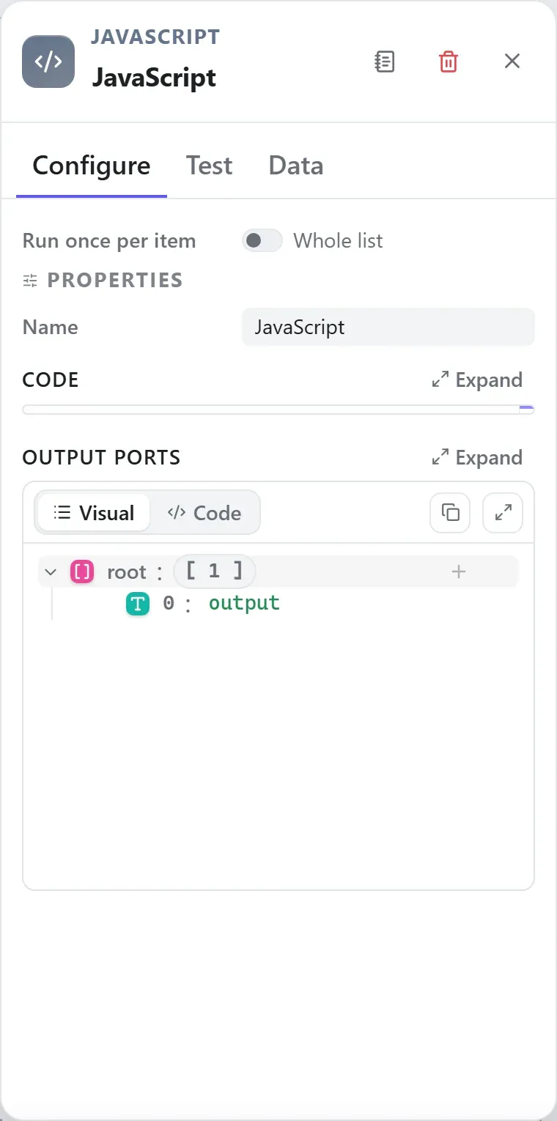
Task: Delete node with red trash icon
Action: (448, 62)
